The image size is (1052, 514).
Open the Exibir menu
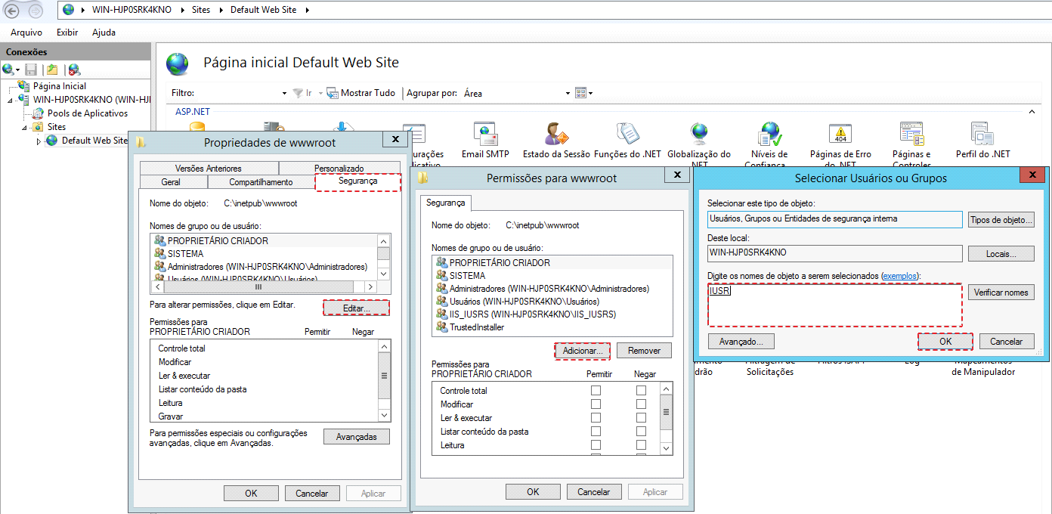point(67,33)
